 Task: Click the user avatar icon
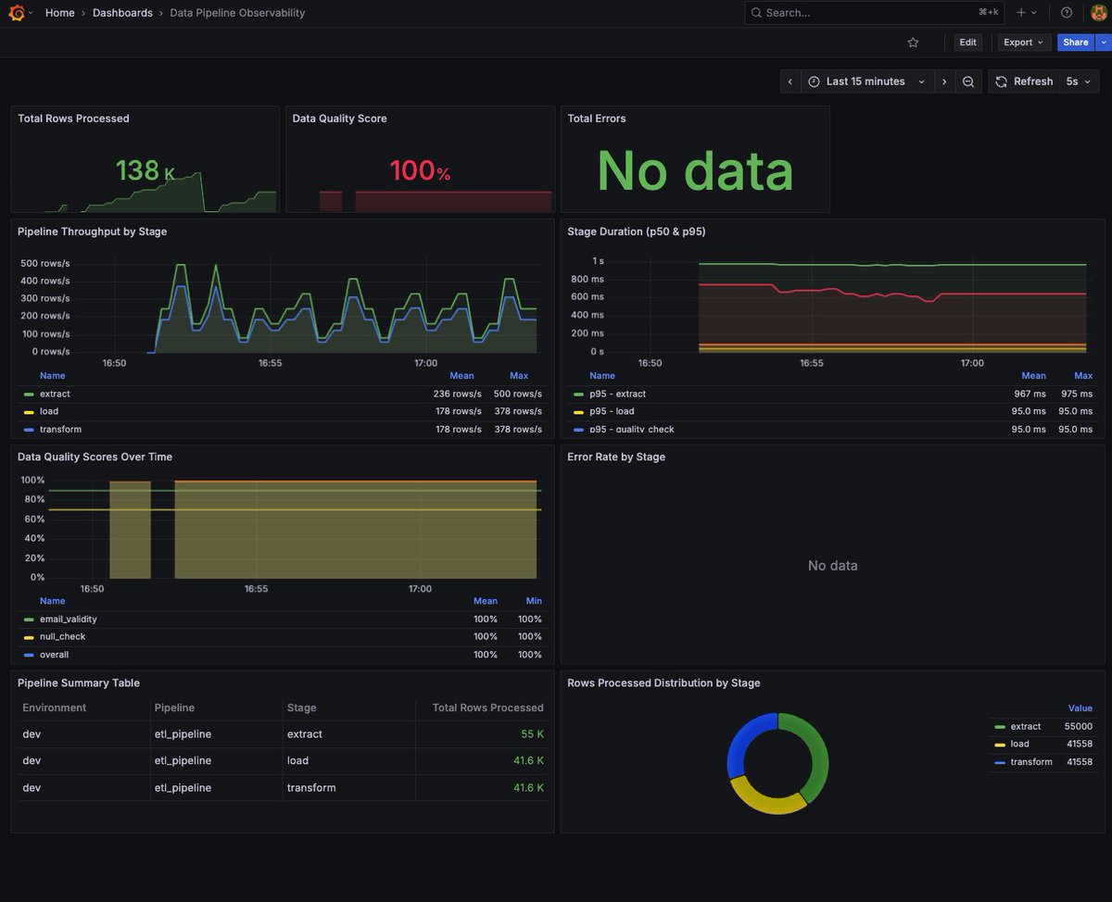(1099, 13)
